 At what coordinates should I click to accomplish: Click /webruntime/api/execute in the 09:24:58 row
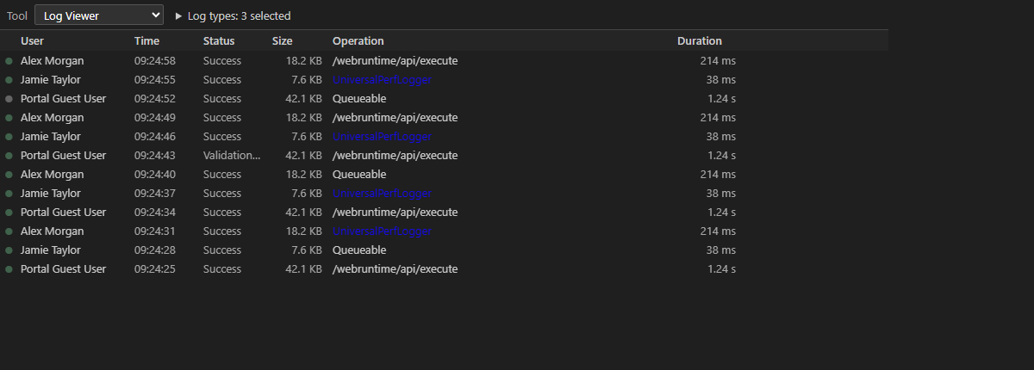click(x=395, y=61)
